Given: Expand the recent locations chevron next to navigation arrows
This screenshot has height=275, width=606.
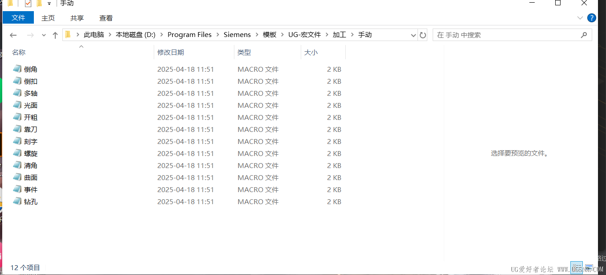Looking at the screenshot, I should (x=43, y=34).
